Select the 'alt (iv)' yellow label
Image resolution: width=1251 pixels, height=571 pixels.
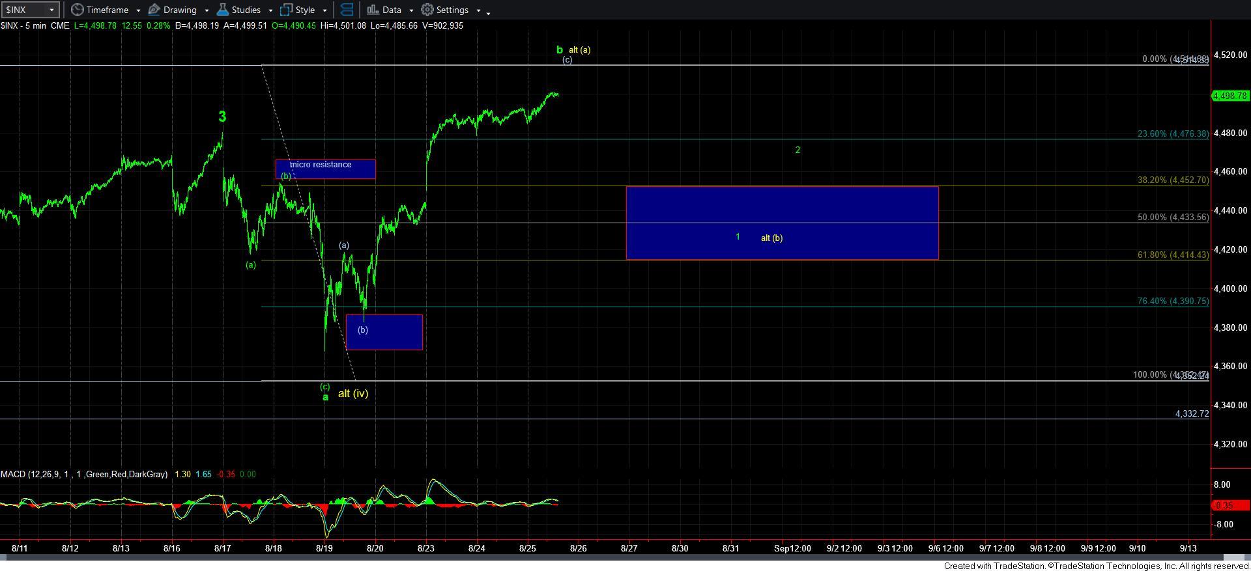coord(353,393)
